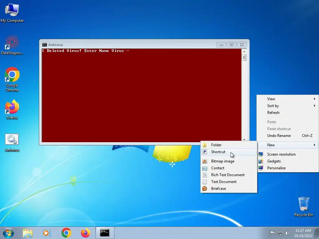Open the volume speaker tray icon

pyautogui.click(x=288, y=233)
